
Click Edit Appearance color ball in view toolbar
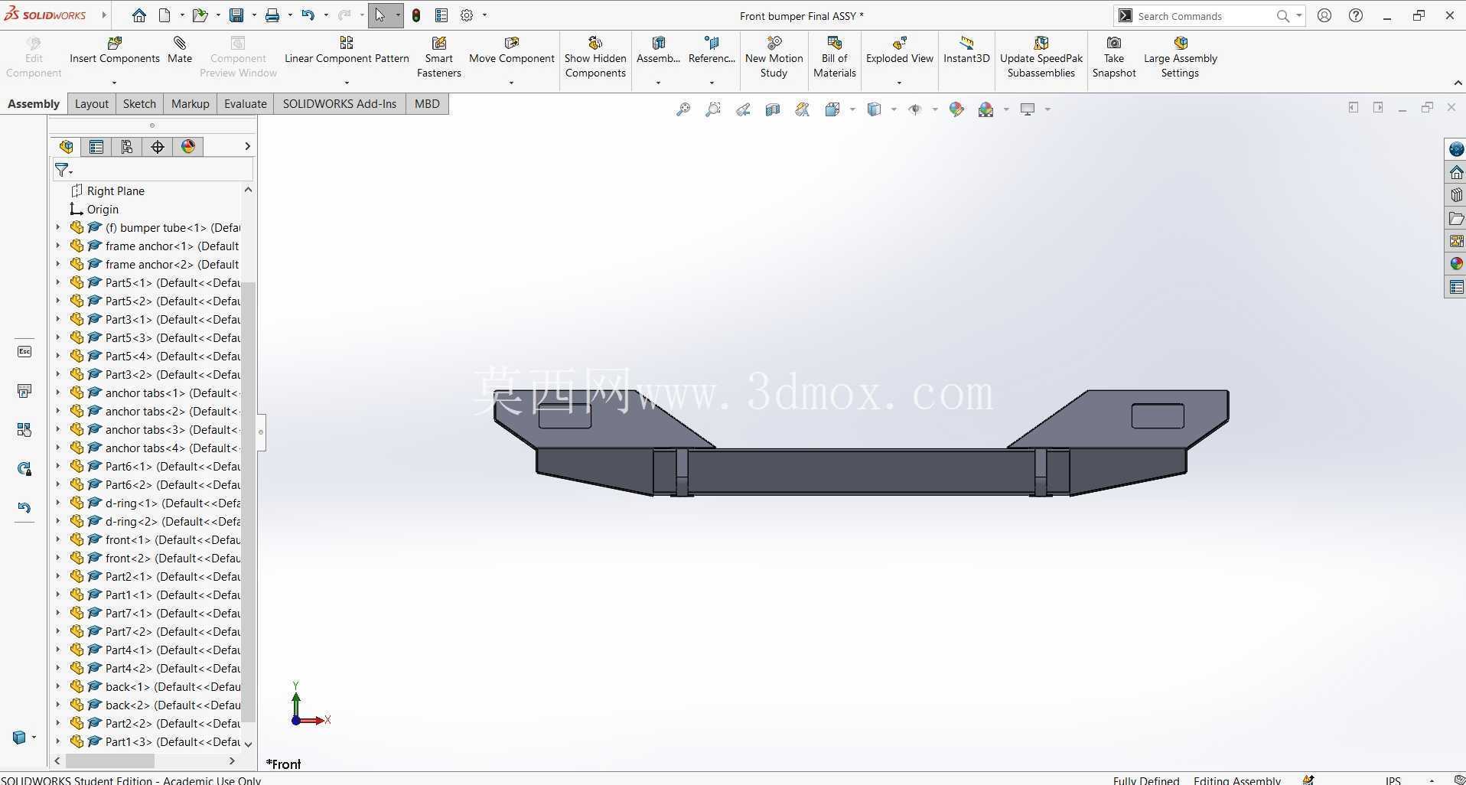[x=956, y=109]
